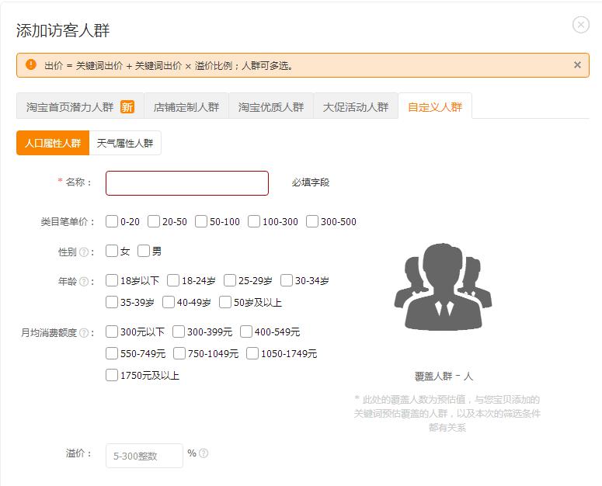Tick the 18-24岁 age checkbox
This screenshot has width=602, height=486.
173,280
